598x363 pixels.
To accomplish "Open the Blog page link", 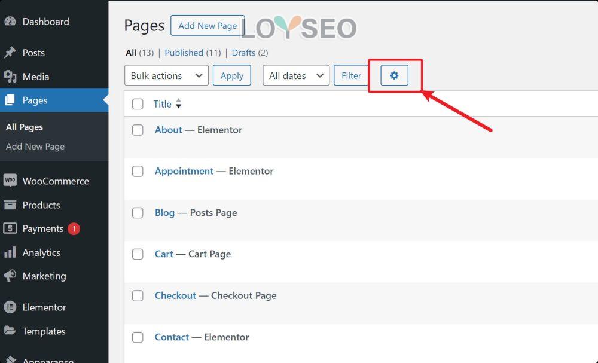I will 164,212.
